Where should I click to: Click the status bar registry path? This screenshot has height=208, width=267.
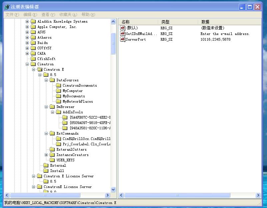pyautogui.click(x=60, y=203)
